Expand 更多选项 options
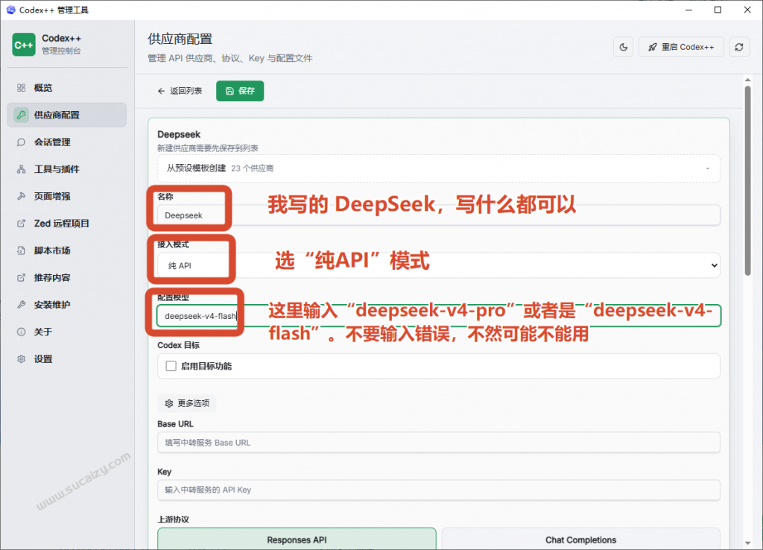This screenshot has width=763, height=550. click(x=187, y=403)
